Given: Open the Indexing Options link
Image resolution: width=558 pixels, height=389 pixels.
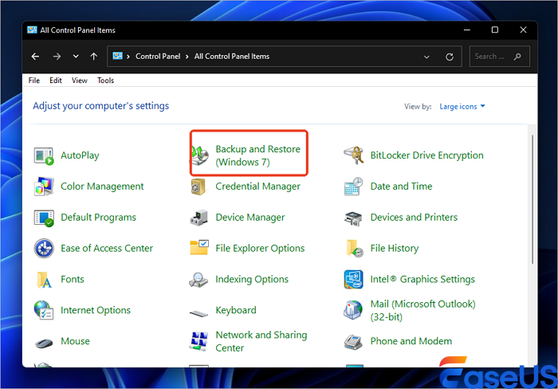Looking at the screenshot, I should point(251,280).
